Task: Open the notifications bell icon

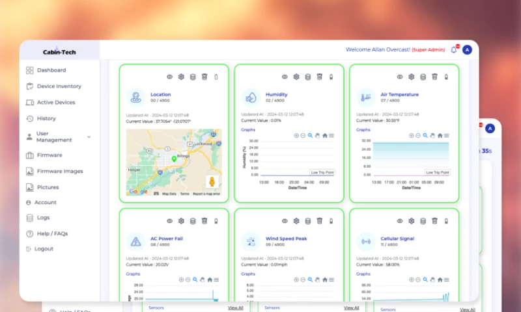Action: coord(454,50)
